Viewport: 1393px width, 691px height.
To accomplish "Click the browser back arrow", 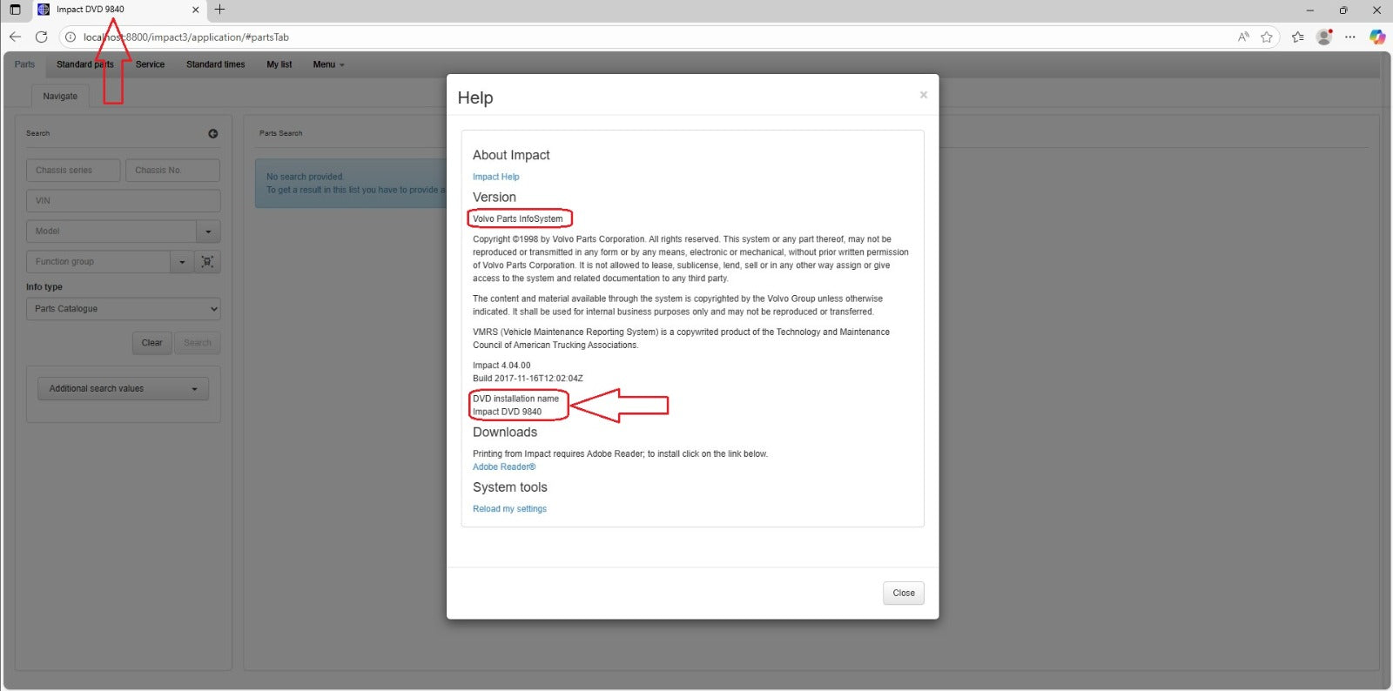I will click(x=15, y=37).
